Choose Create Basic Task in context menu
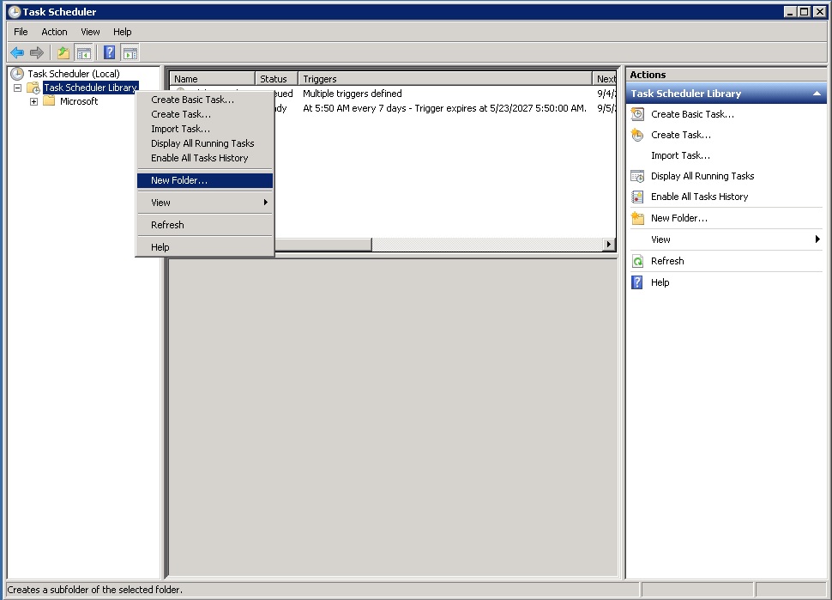The height and width of the screenshot is (600, 832). (205, 100)
